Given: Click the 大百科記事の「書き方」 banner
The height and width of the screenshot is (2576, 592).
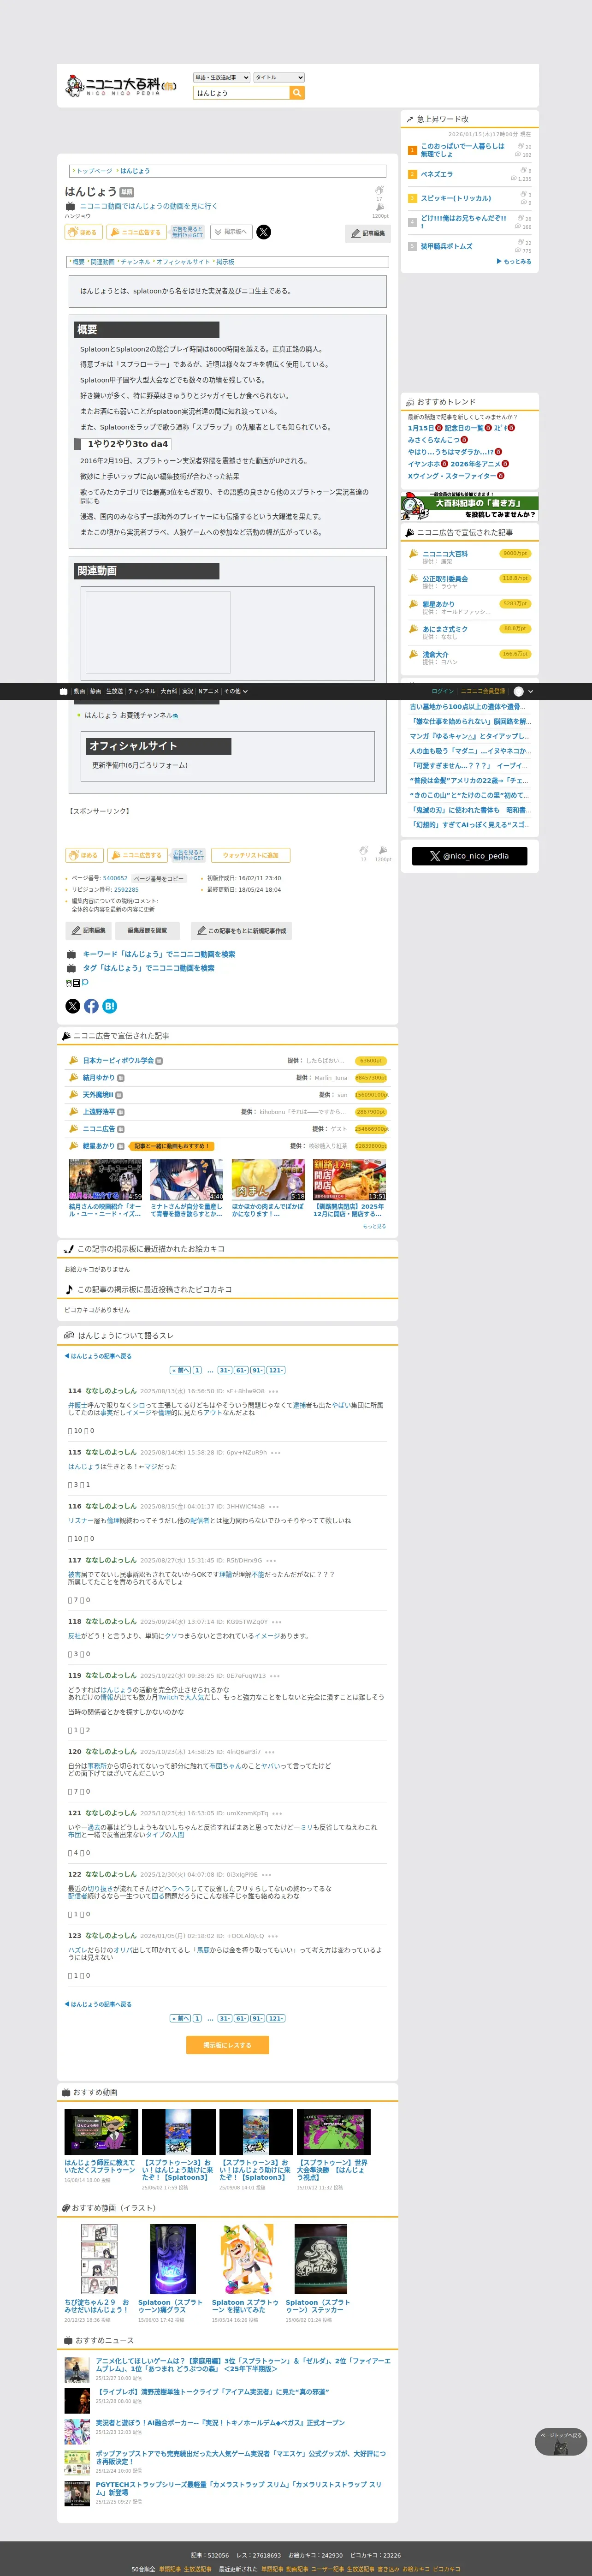Looking at the screenshot, I should click(470, 506).
